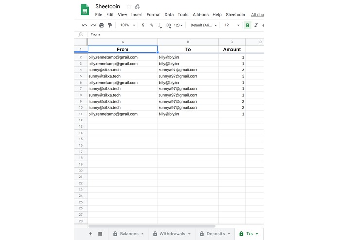This screenshot has height=240, width=338.
Task: Increase decimal places
Action: coord(168,25)
